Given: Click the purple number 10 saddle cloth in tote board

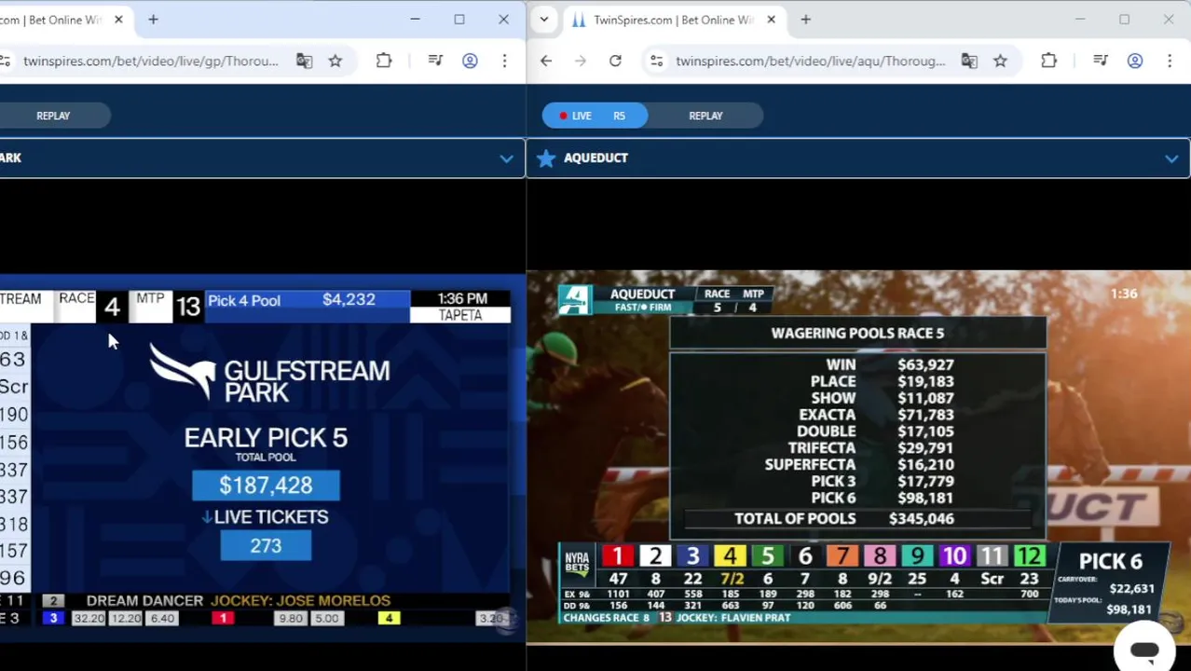Looking at the screenshot, I should (954, 556).
